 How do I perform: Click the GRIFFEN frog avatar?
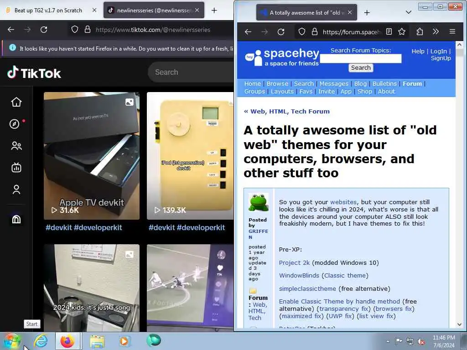(x=258, y=202)
